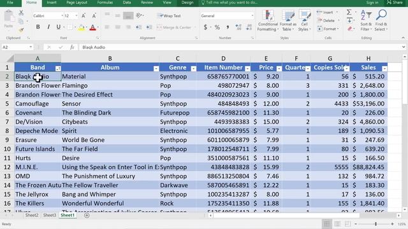The width and height of the screenshot is (408, 229).
Task: Switch to the Insert ribbon tab
Action: click(52, 3)
